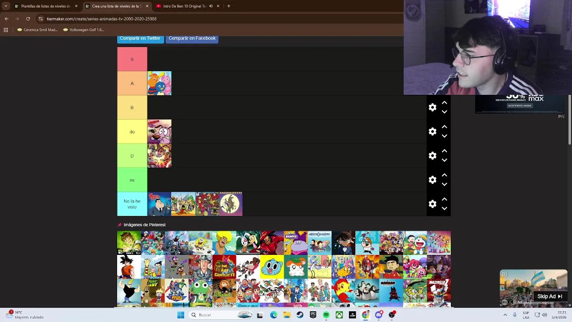Open settings gear for tier B row
Image resolution: width=572 pixels, height=322 pixels.
pyautogui.click(x=432, y=107)
